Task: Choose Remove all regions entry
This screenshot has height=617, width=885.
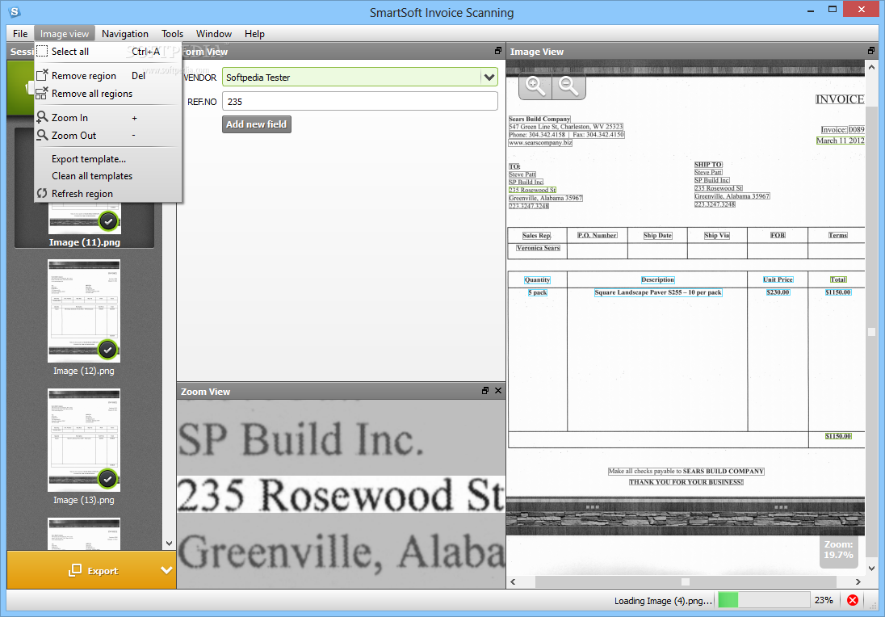Action: [108, 93]
